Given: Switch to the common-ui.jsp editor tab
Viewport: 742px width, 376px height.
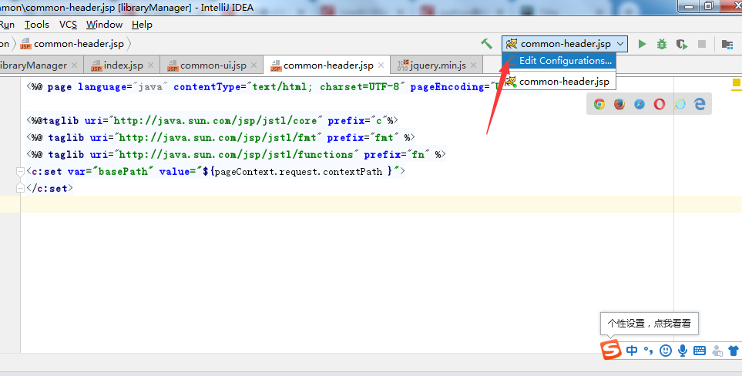Looking at the screenshot, I should coord(212,65).
